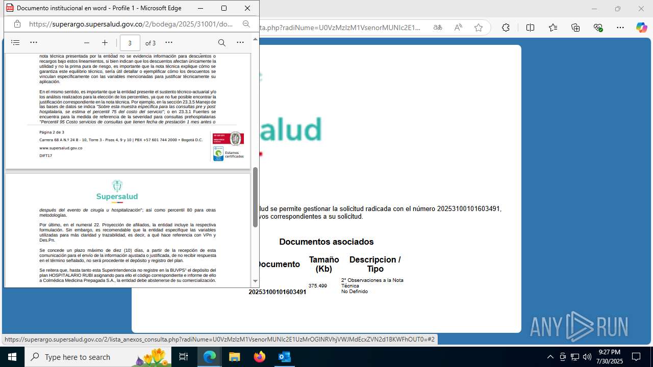This screenshot has width=653, height=367.
Task: Open File Explorer from the taskbar
Action: [x=235, y=357]
